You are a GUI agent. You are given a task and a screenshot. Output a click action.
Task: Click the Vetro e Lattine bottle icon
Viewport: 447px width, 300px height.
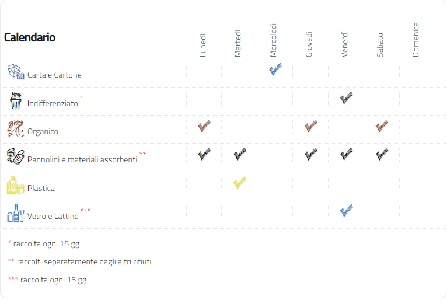pos(16,213)
